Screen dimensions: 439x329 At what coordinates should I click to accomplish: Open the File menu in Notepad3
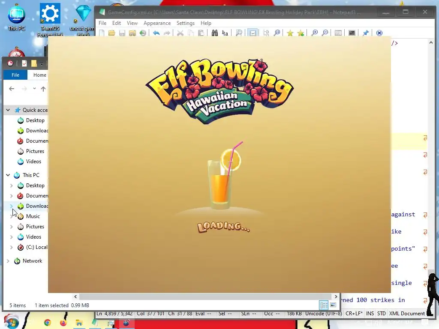tap(102, 23)
